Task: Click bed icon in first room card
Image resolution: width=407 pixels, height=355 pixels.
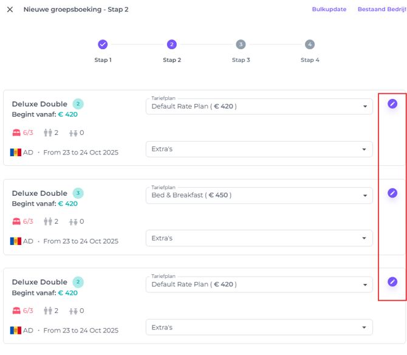Action: 16,133
